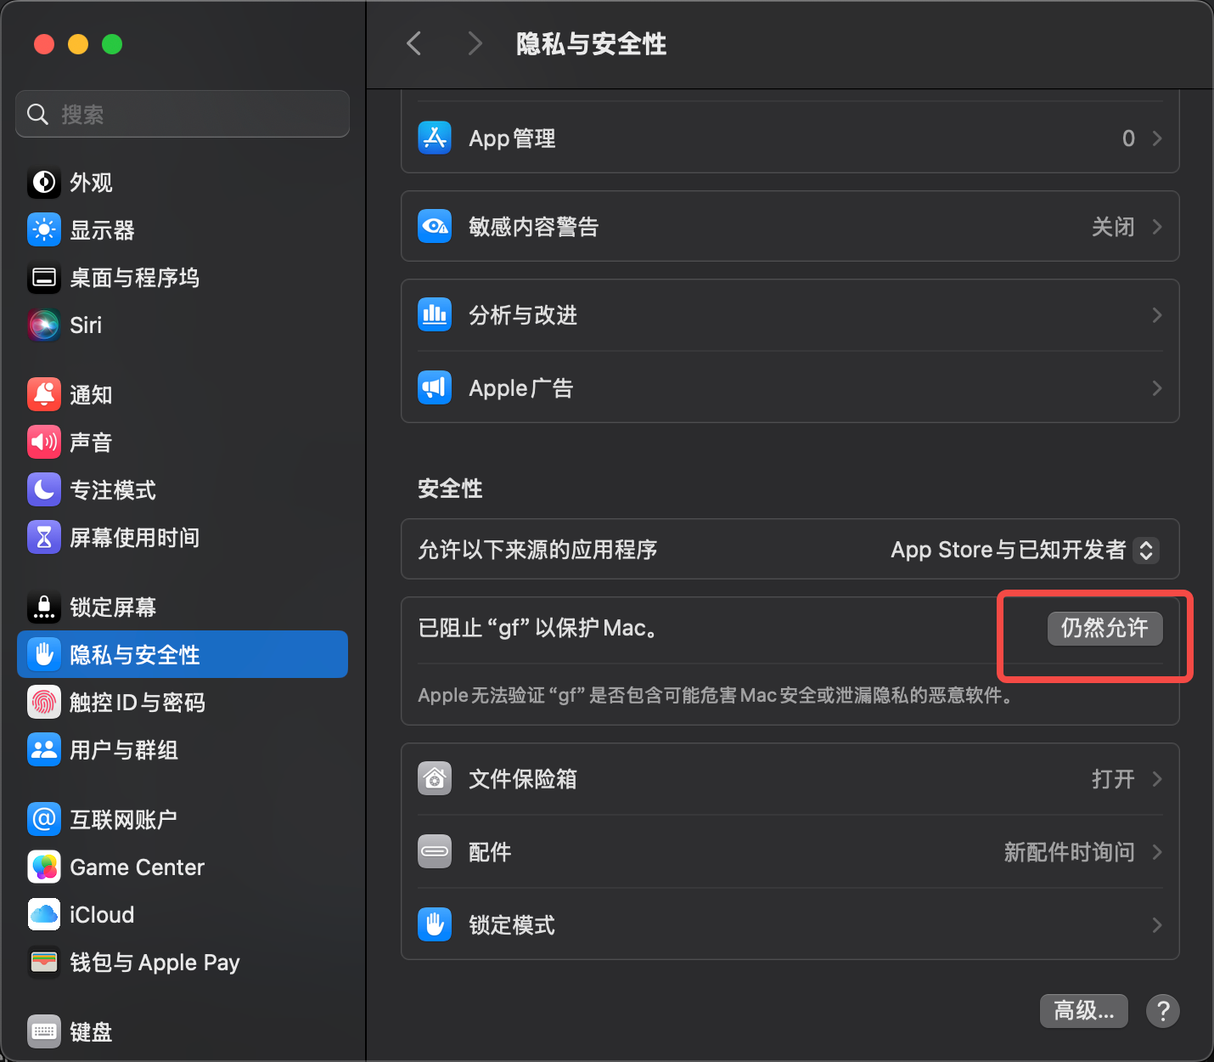Click the 仍然允许 button
The height and width of the screenshot is (1062, 1214).
click(1104, 628)
